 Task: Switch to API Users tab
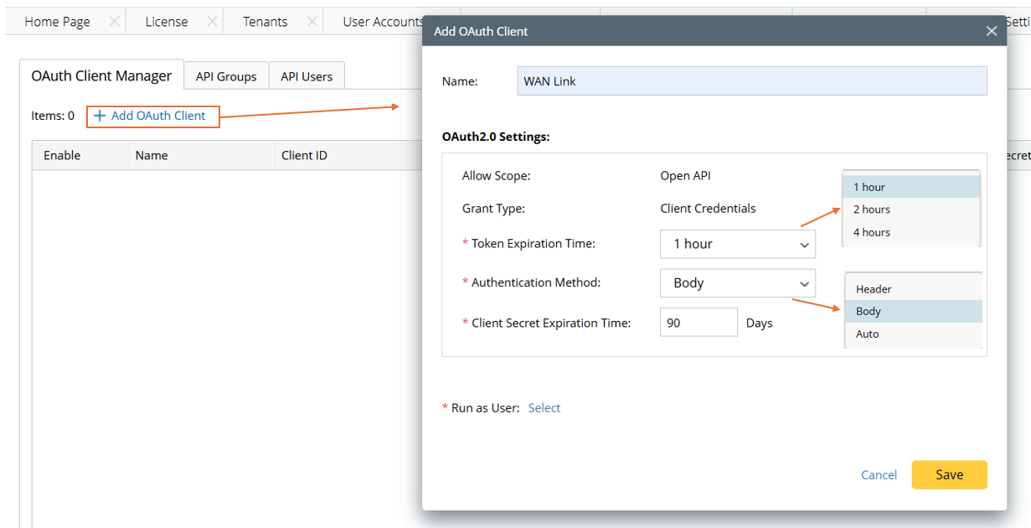click(x=307, y=76)
